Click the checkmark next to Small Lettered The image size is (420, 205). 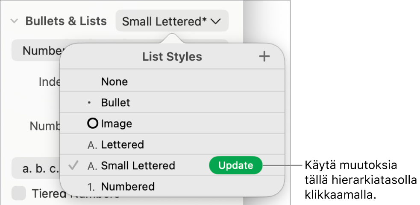click(x=73, y=165)
